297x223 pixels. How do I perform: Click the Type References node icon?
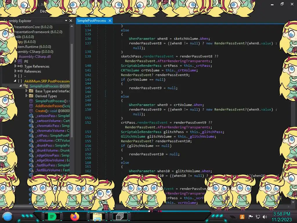(20, 66)
